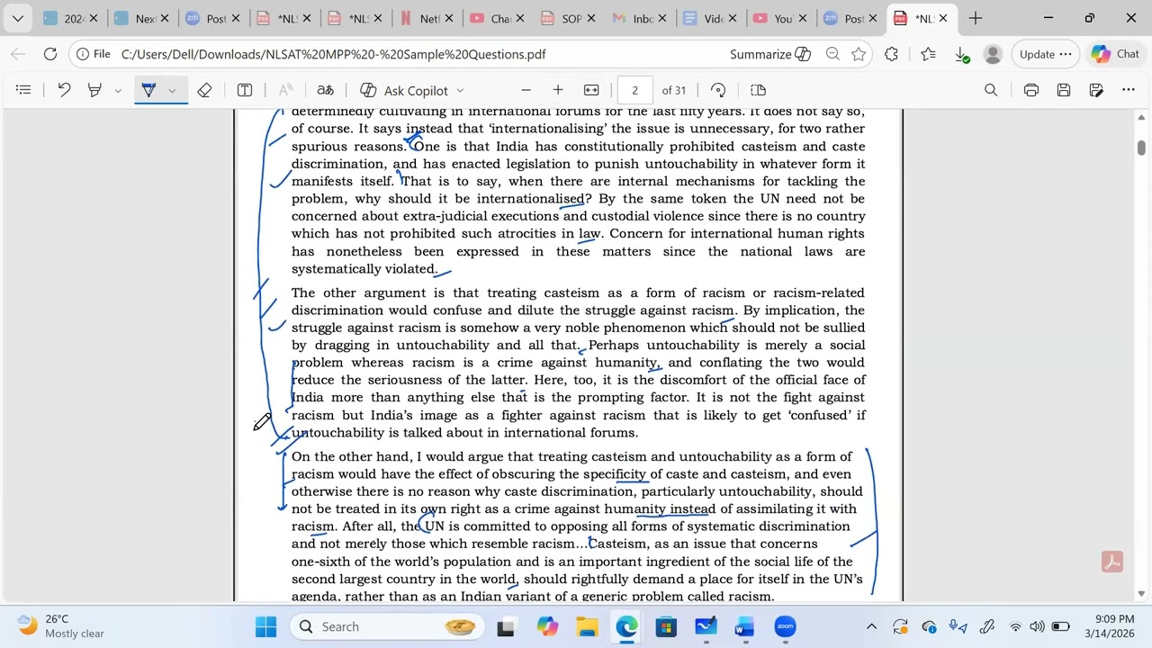Open the Windows Start menu

(x=265, y=626)
